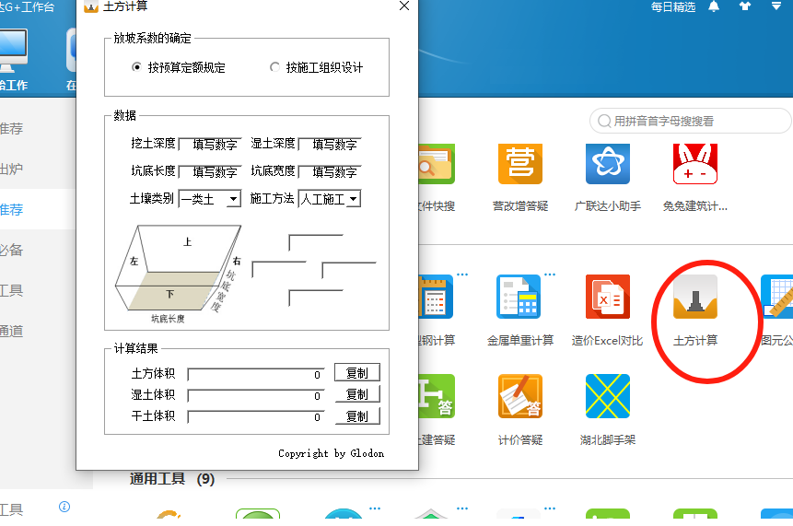Viewport: 793px width, 526px height.
Task: Click the pit diagram image
Action: click(x=179, y=274)
